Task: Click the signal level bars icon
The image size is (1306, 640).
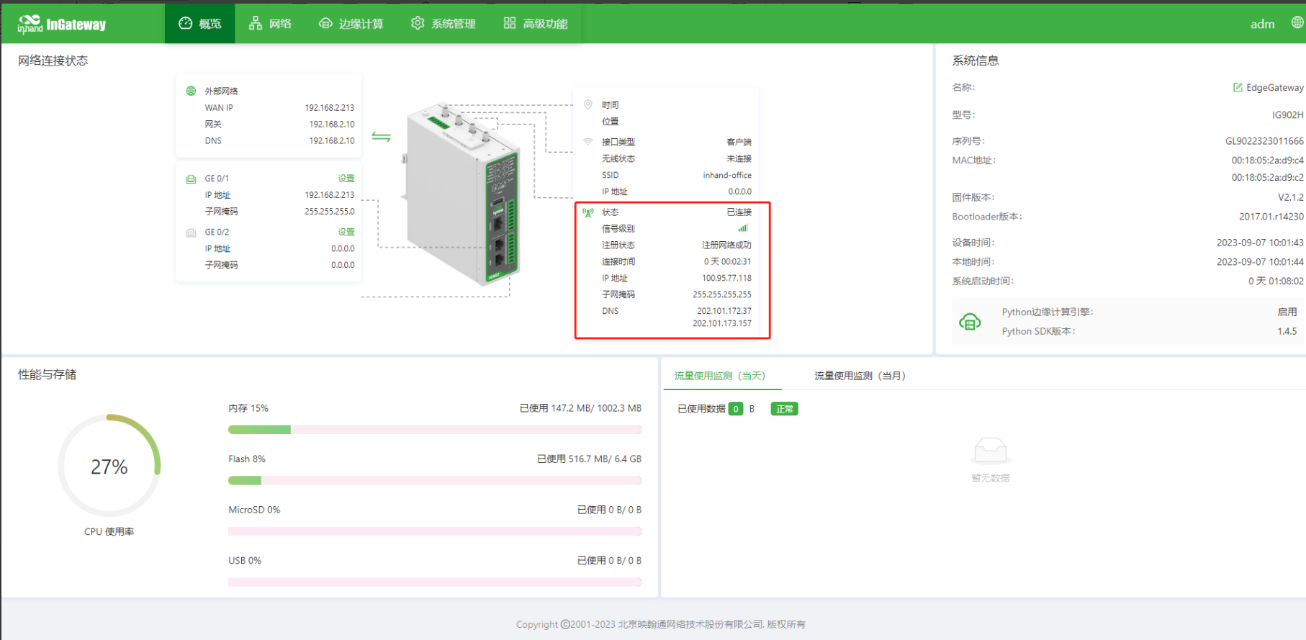Action: (742, 229)
